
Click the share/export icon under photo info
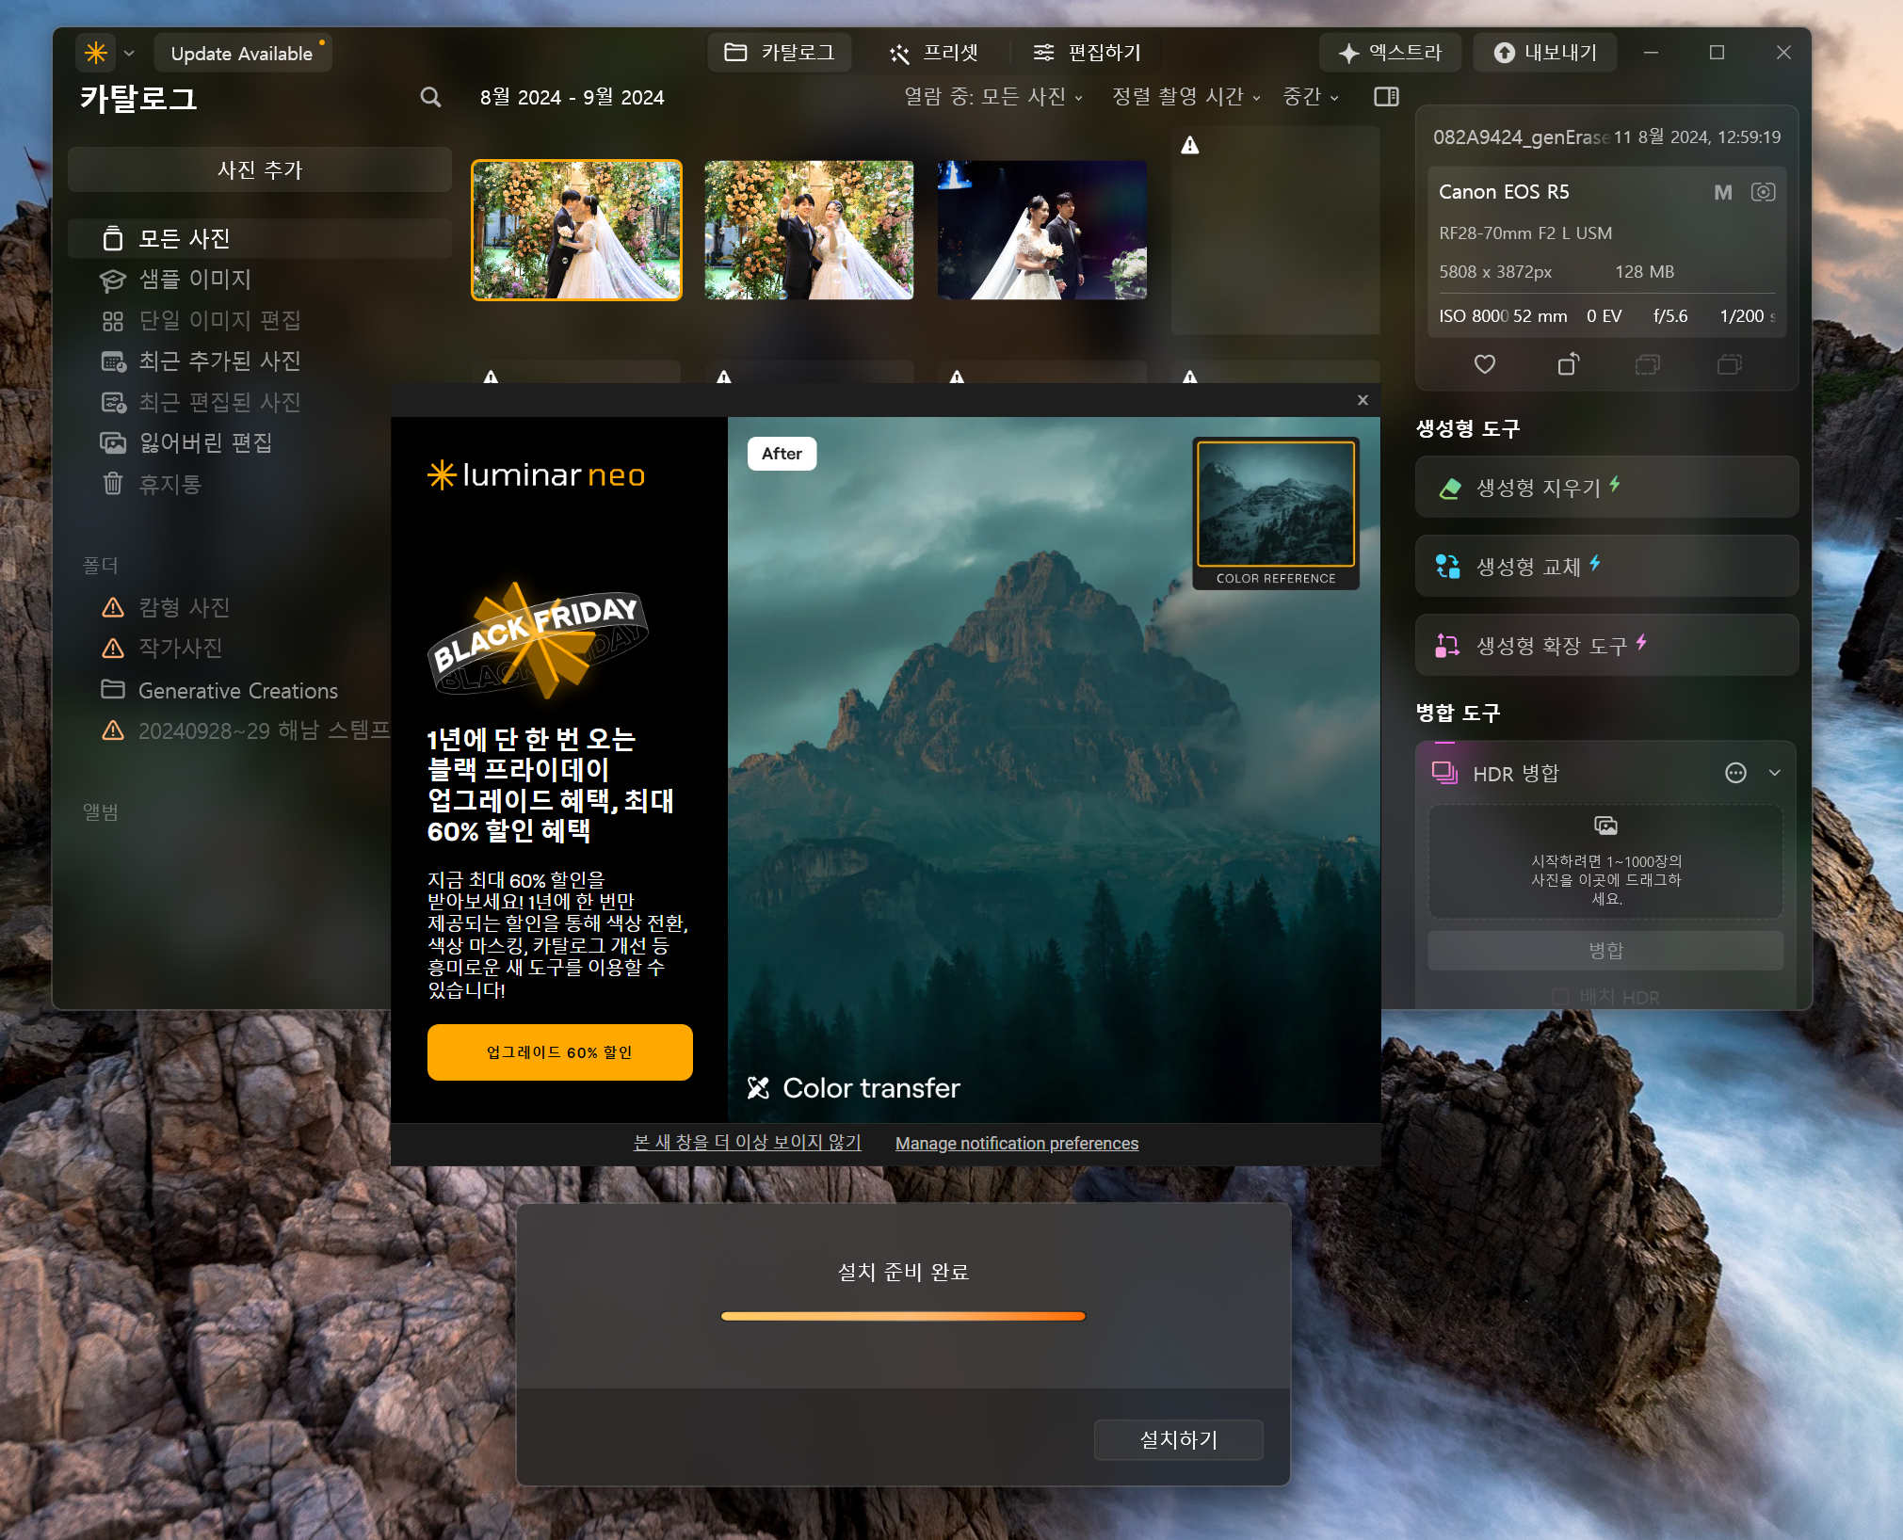(1568, 364)
